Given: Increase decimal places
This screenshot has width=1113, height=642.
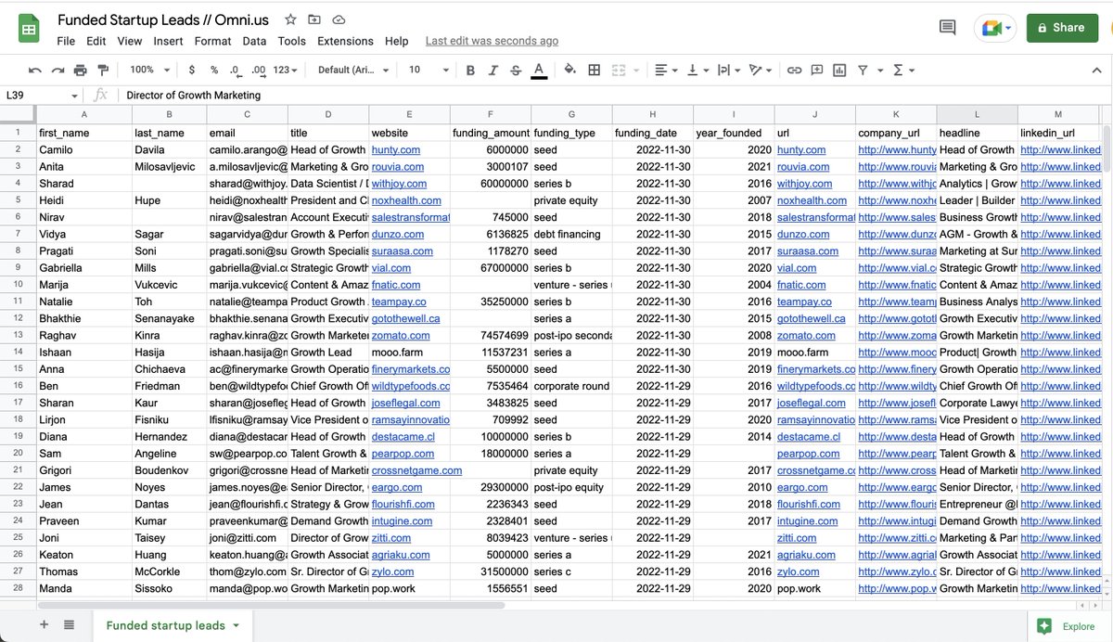Looking at the screenshot, I should point(259,70).
